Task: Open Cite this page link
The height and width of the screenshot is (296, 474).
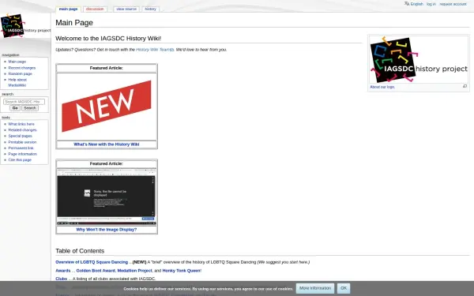Action: [x=20, y=160]
